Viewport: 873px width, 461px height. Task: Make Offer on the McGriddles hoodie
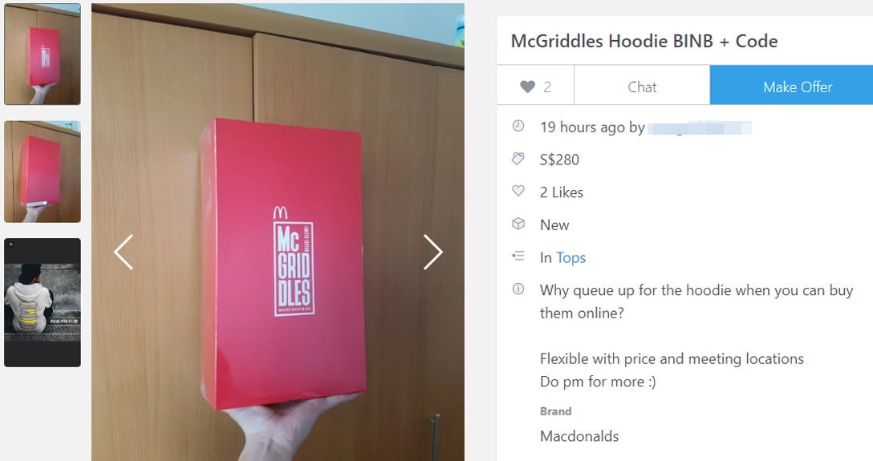click(792, 85)
